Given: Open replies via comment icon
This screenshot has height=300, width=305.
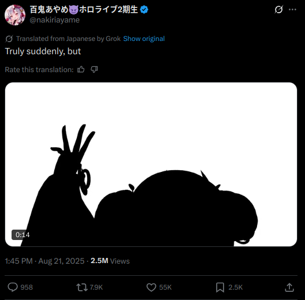Looking at the screenshot, I should 13,287.
